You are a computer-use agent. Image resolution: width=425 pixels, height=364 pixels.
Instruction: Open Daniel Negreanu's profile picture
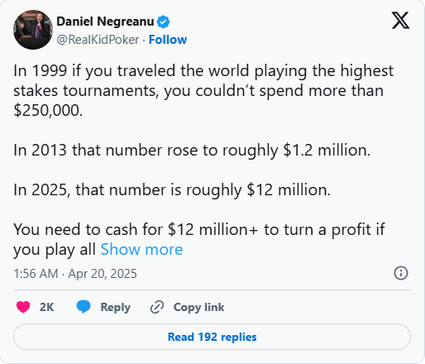coord(33,30)
